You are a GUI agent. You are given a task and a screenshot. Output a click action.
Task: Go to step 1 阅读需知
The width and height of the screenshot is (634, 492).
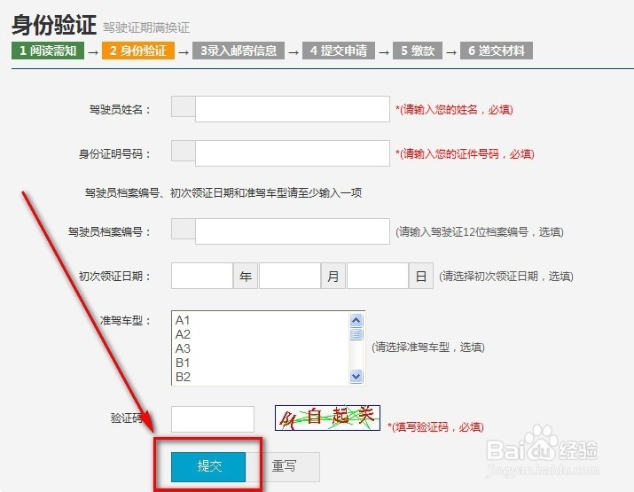point(48,51)
